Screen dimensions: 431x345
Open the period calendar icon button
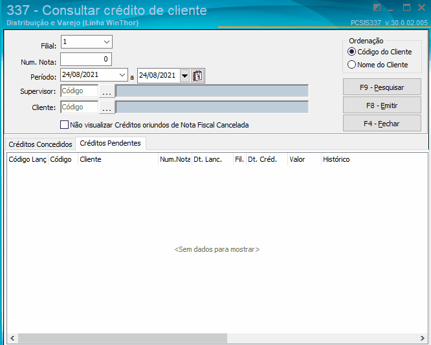[x=197, y=76]
